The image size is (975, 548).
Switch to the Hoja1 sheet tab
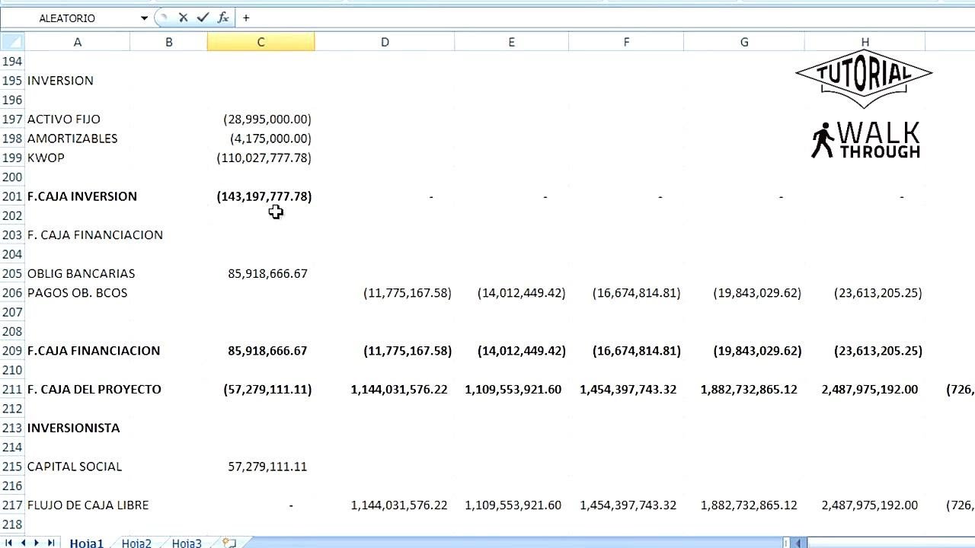click(x=86, y=543)
